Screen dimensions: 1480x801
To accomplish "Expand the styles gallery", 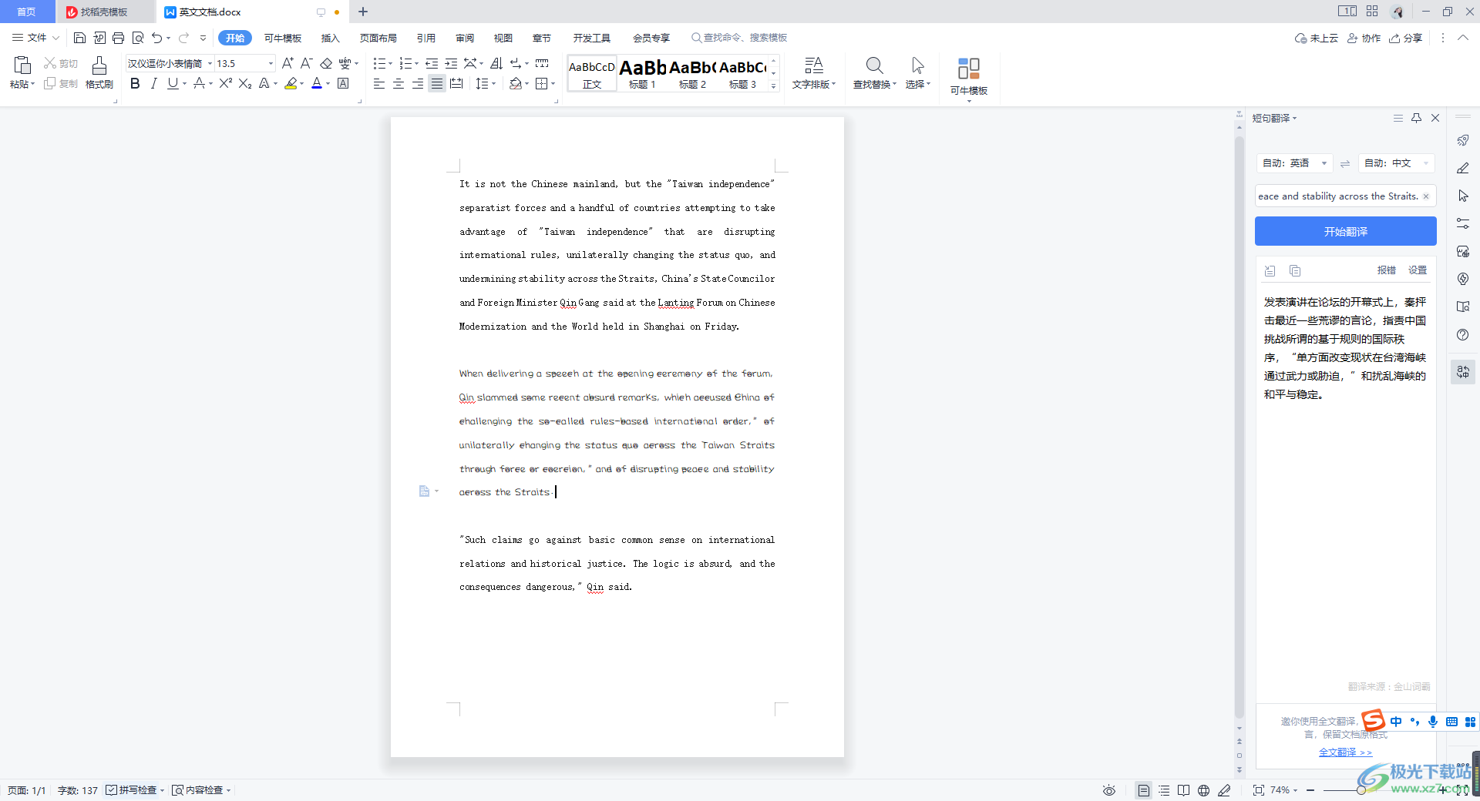I will (774, 86).
